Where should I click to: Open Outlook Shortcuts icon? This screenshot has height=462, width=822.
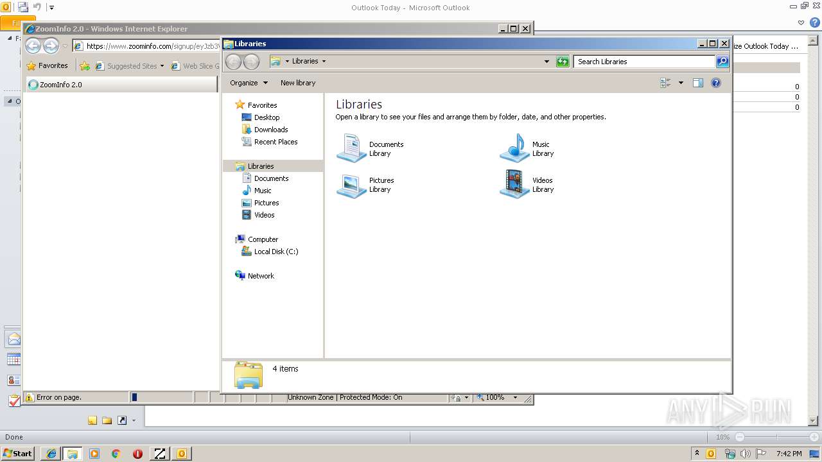[122, 420]
